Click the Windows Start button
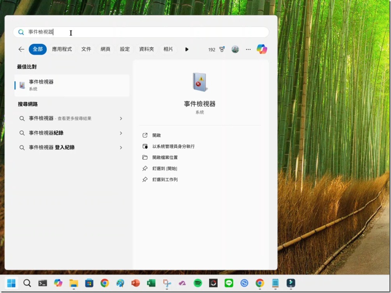 [11, 283]
